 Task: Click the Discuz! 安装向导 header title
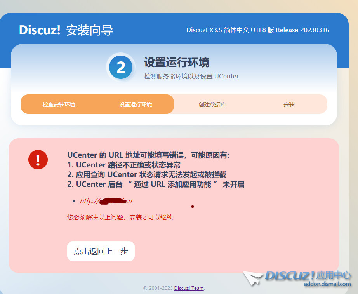click(66, 30)
